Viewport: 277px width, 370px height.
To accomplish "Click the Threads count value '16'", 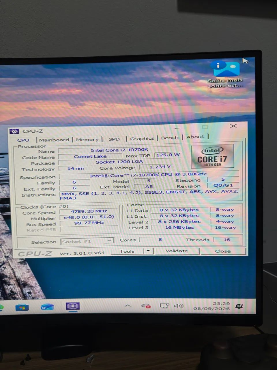I will click(227, 240).
